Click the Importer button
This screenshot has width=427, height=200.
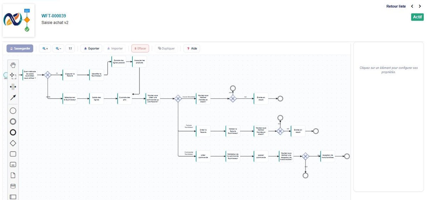[x=115, y=48]
